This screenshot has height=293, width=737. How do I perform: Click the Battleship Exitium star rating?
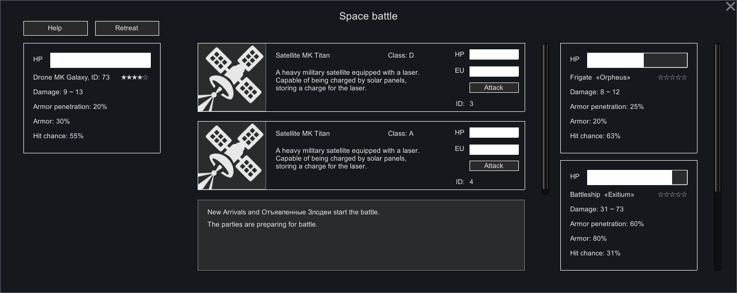coord(672,195)
